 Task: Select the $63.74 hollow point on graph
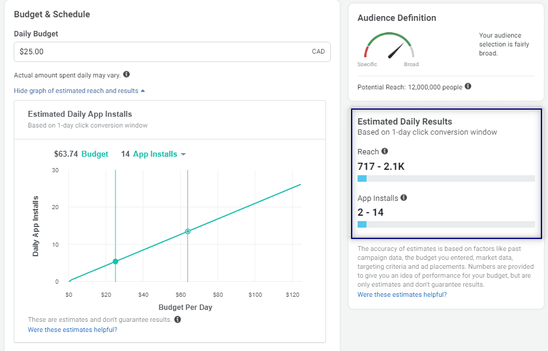pos(187,231)
